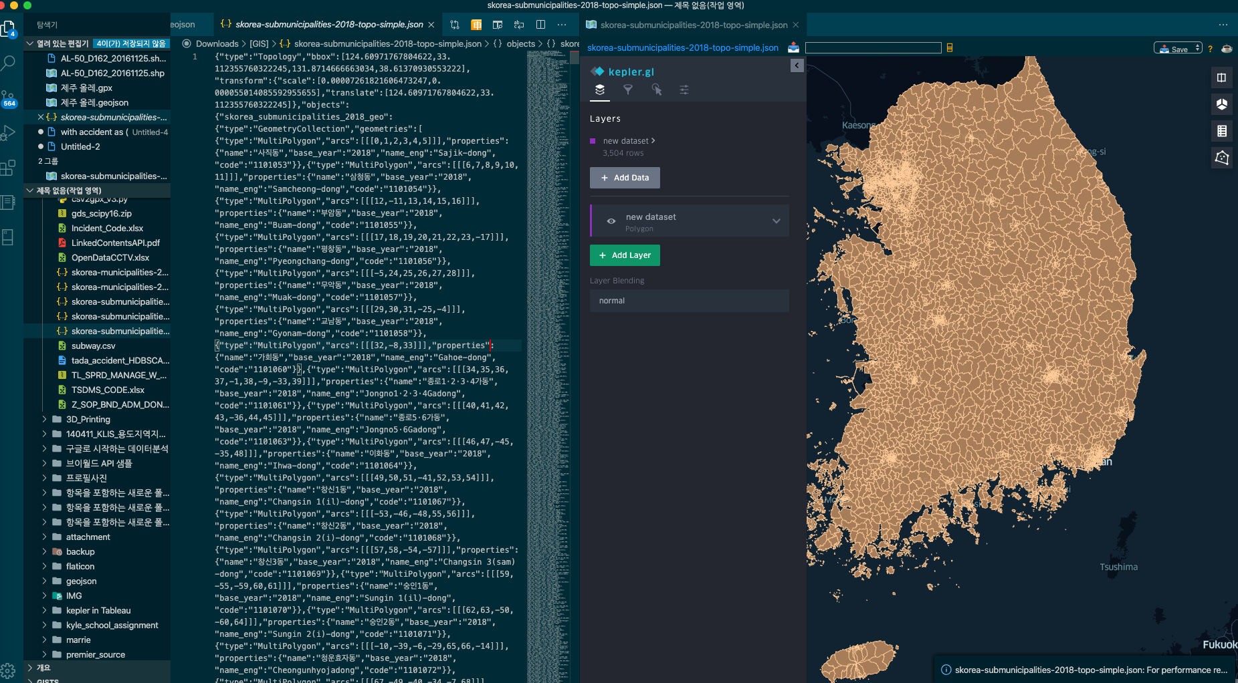Collapse the 열려 있는 편집기 section

[x=30, y=43]
